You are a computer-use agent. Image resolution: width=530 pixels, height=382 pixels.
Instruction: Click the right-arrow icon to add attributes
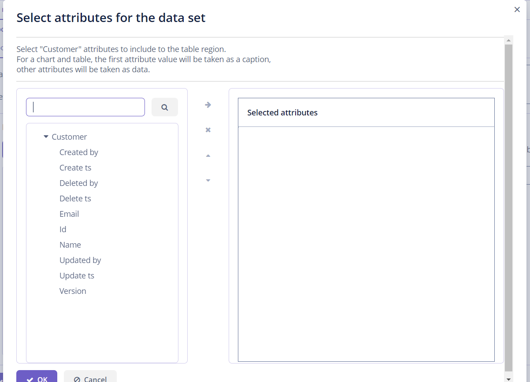(x=208, y=105)
